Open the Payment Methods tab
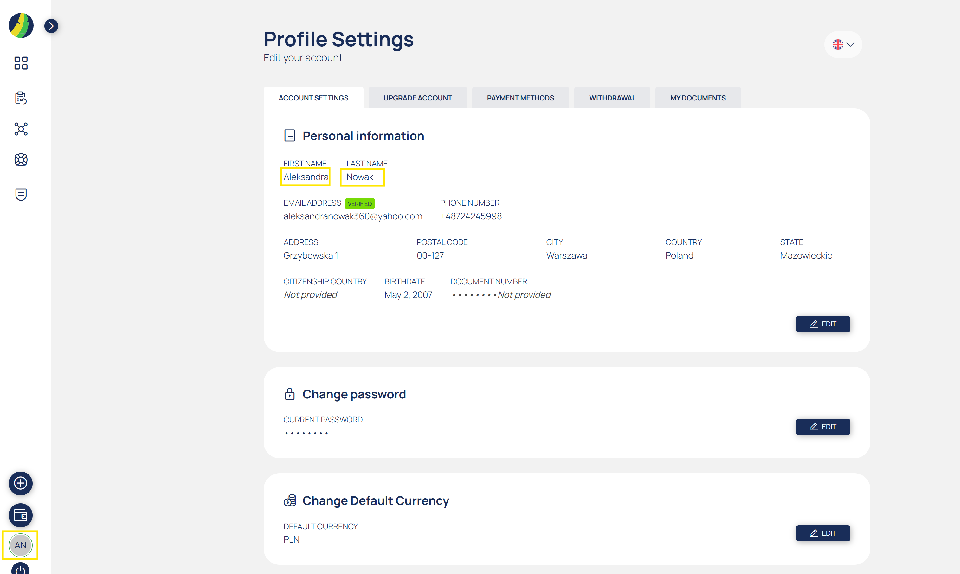 (520, 98)
